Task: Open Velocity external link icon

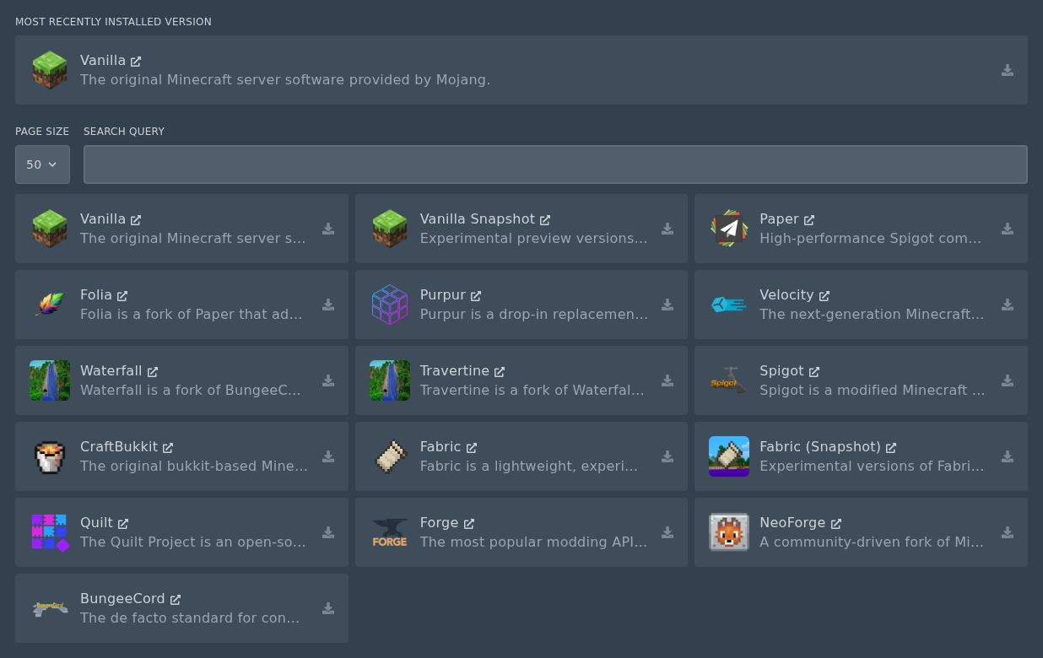Action: pyautogui.click(x=824, y=296)
